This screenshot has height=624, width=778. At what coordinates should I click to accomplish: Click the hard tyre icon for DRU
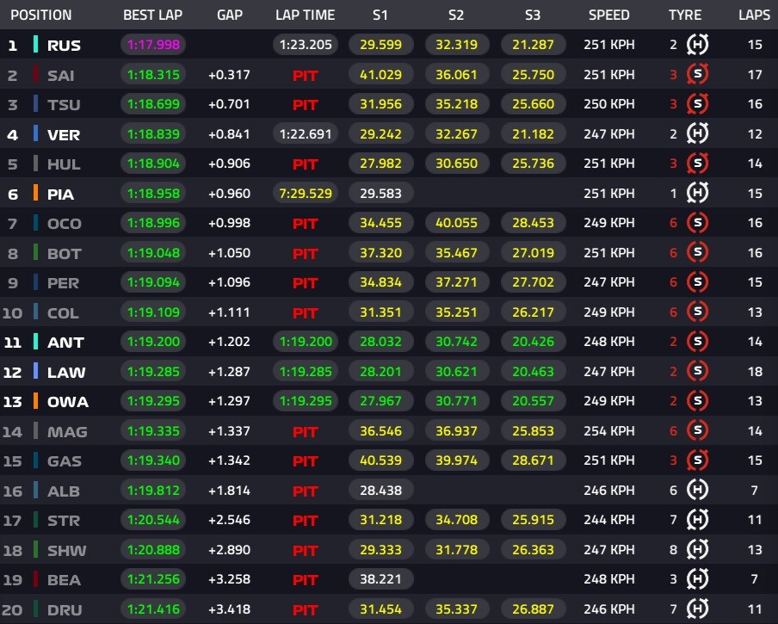[697, 609]
